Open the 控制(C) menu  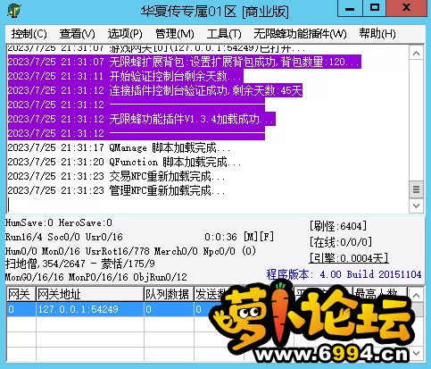[29, 34]
